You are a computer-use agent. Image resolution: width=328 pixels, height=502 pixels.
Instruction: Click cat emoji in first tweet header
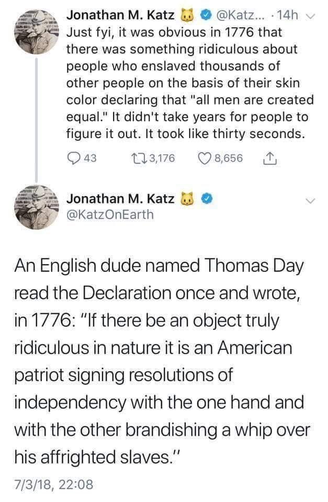[x=188, y=15]
